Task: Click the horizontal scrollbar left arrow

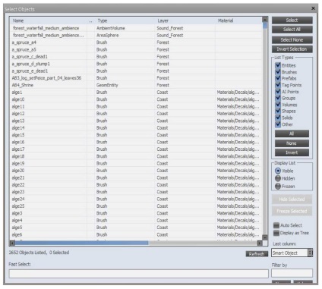Action: [12, 243]
